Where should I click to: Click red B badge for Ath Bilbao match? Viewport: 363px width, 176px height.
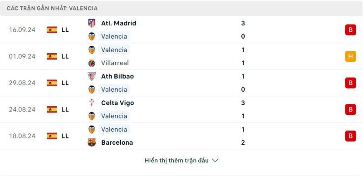pyautogui.click(x=350, y=83)
